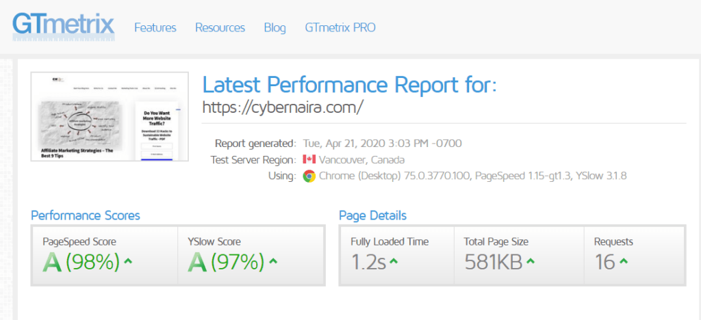Click the Page Details heading
Image resolution: width=701 pixels, height=320 pixels.
point(372,215)
